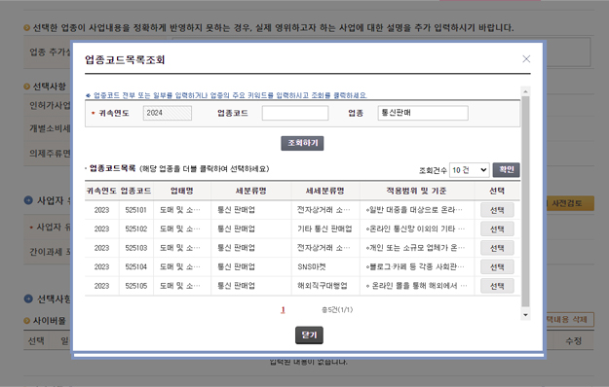The image size is (609, 387).
Task: Click the 업태명 column header
Action: [x=182, y=191]
